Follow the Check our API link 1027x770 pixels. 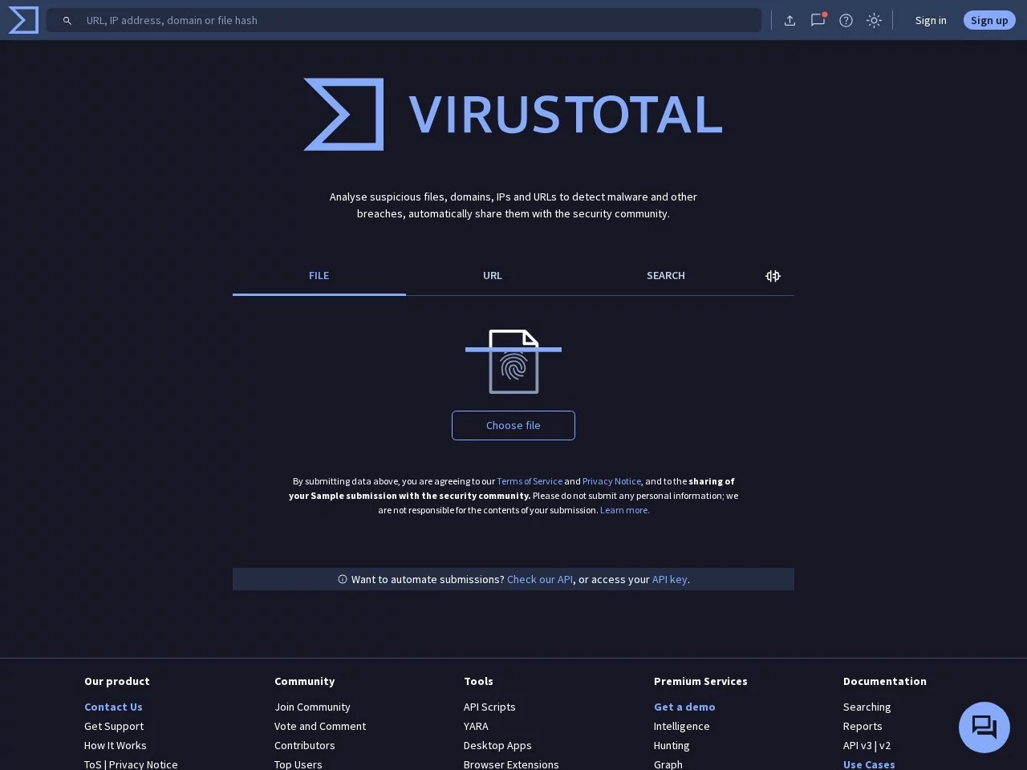539,579
